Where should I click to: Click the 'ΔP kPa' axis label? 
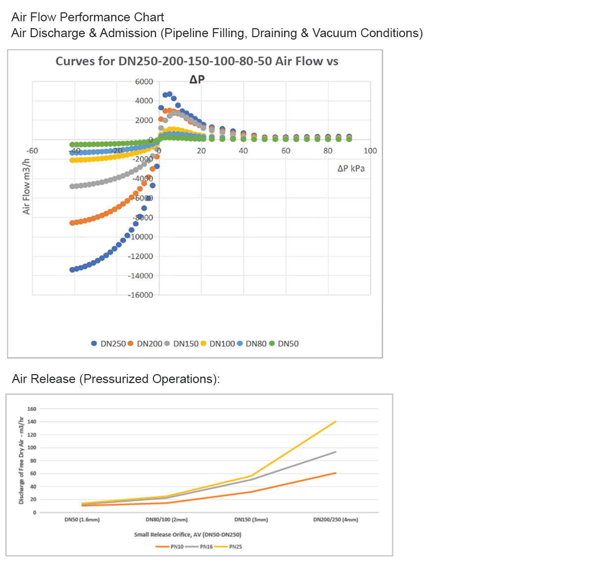(351, 168)
